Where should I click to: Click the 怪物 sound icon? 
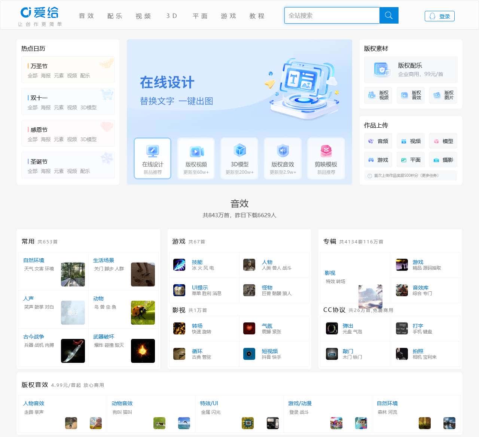click(249, 290)
